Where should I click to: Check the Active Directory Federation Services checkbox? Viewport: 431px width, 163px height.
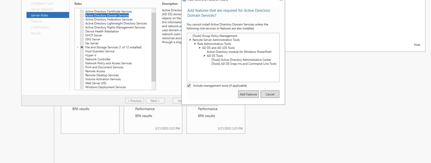coord(82,19)
